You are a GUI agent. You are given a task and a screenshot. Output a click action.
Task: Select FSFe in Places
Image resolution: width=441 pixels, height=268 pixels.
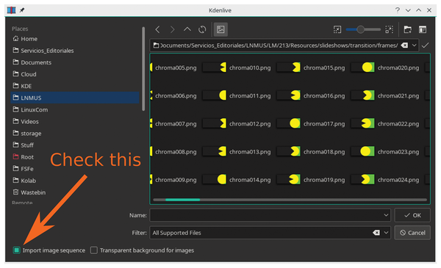(x=75, y=169)
